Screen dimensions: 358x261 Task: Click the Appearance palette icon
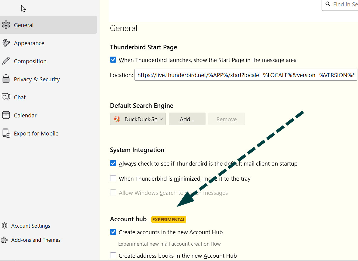6,43
